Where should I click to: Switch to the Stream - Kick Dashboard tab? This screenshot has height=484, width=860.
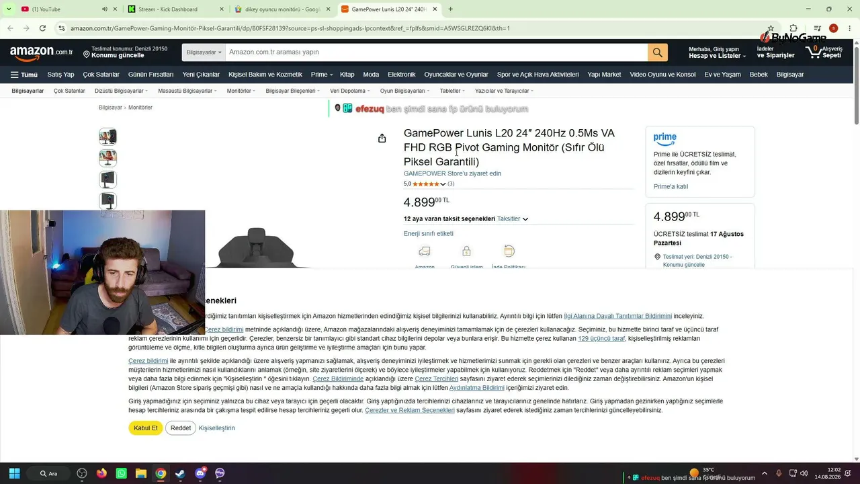click(175, 9)
